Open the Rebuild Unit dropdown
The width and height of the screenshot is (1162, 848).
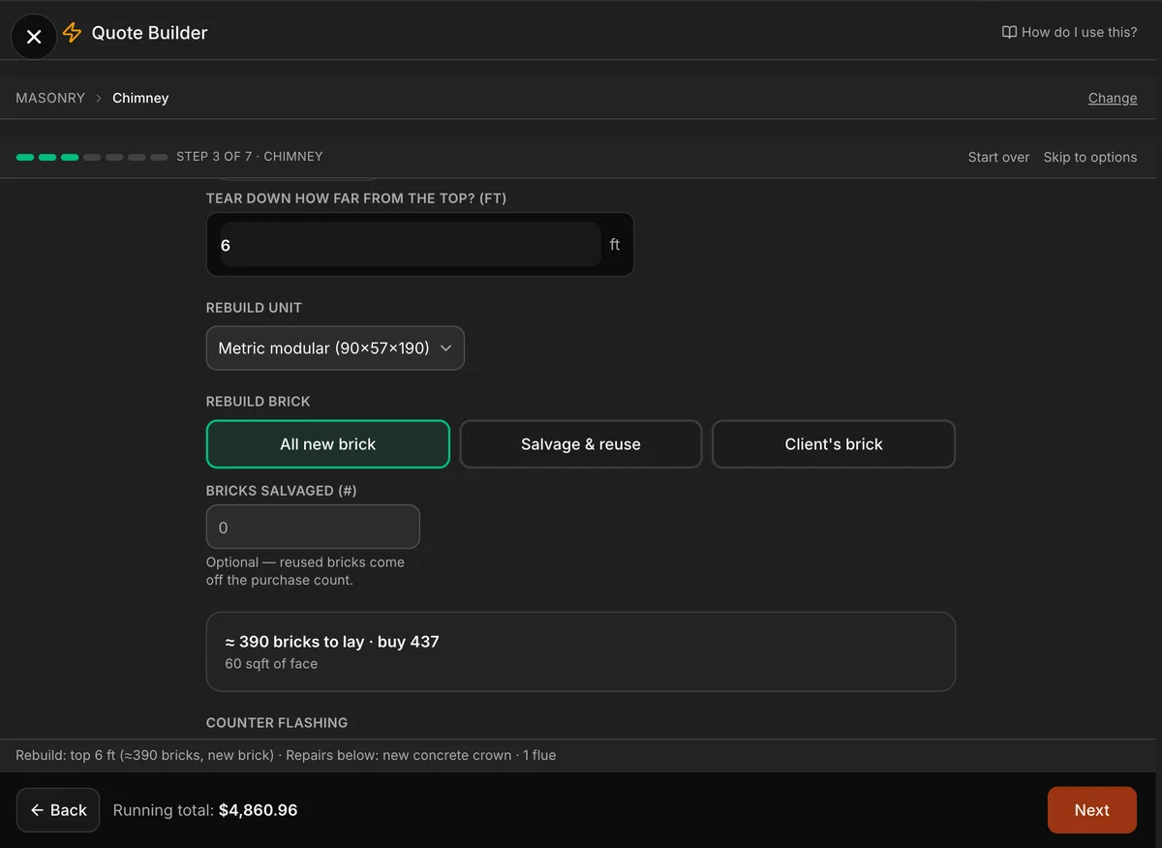click(x=335, y=348)
